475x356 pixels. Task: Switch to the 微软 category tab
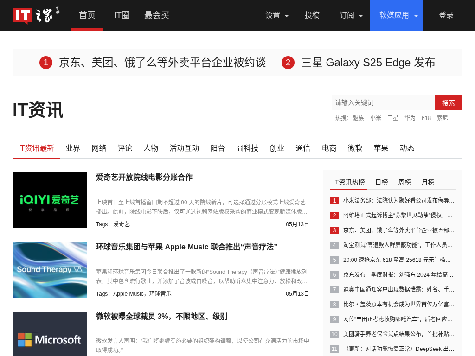coord(355,148)
